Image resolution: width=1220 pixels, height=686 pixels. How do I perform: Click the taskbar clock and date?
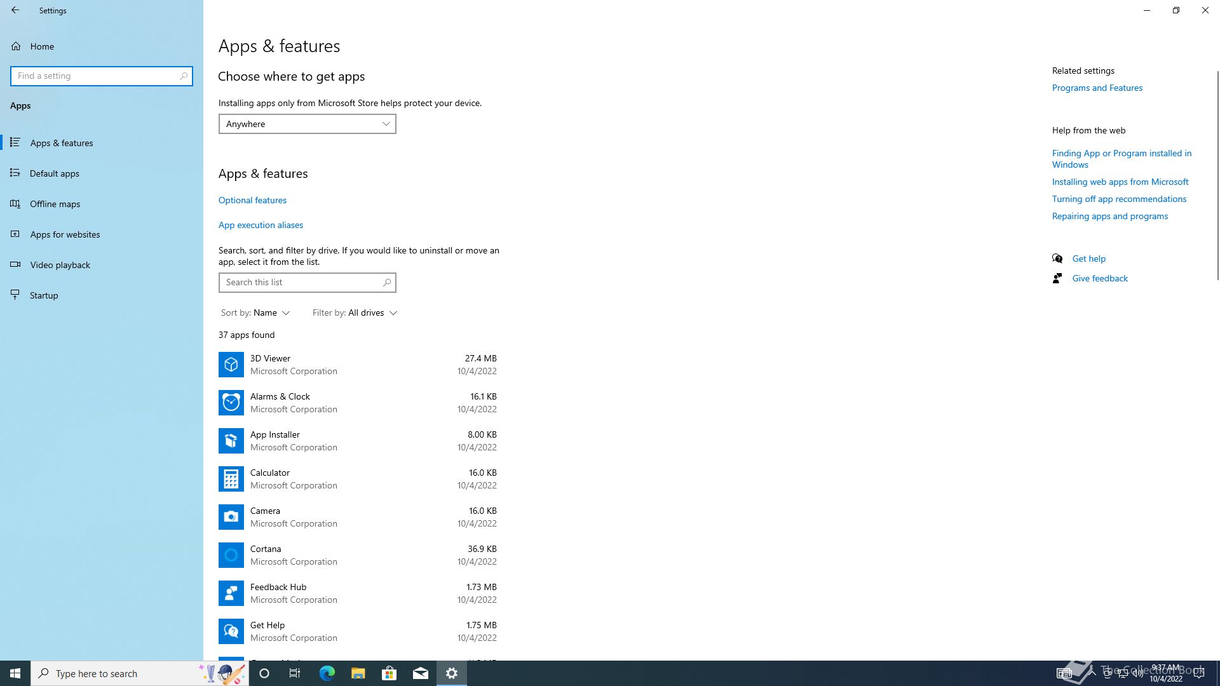point(1165,673)
